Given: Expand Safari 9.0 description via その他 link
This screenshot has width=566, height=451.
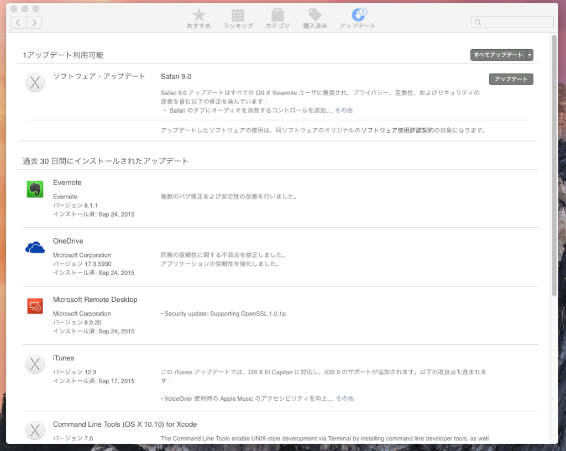Looking at the screenshot, I should (344, 111).
